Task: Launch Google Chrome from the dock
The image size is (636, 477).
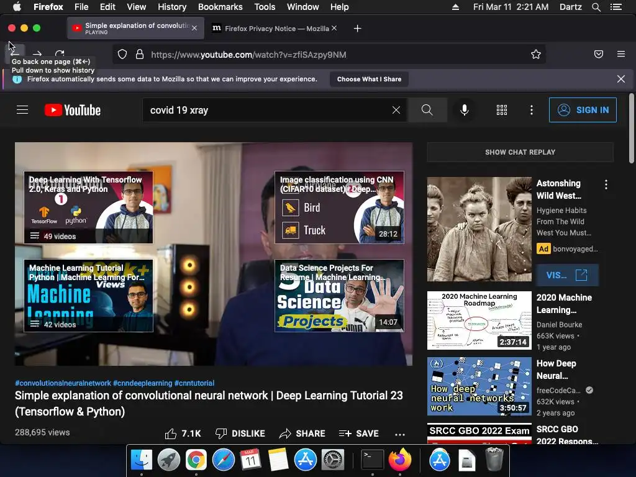Action: click(x=196, y=460)
